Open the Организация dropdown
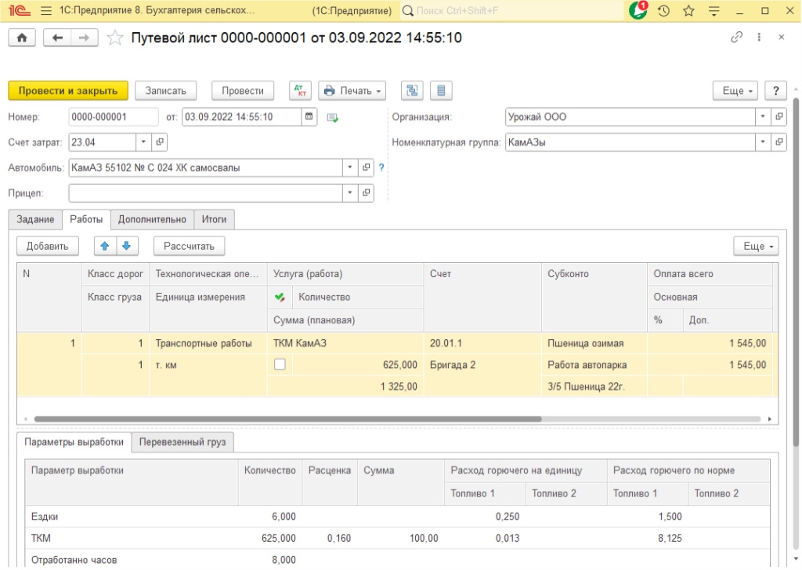Screen dimensions: 802x570 pyautogui.click(x=763, y=117)
